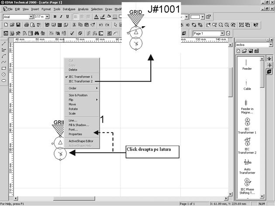Pick the Ellipse drawing tool

click(4, 80)
